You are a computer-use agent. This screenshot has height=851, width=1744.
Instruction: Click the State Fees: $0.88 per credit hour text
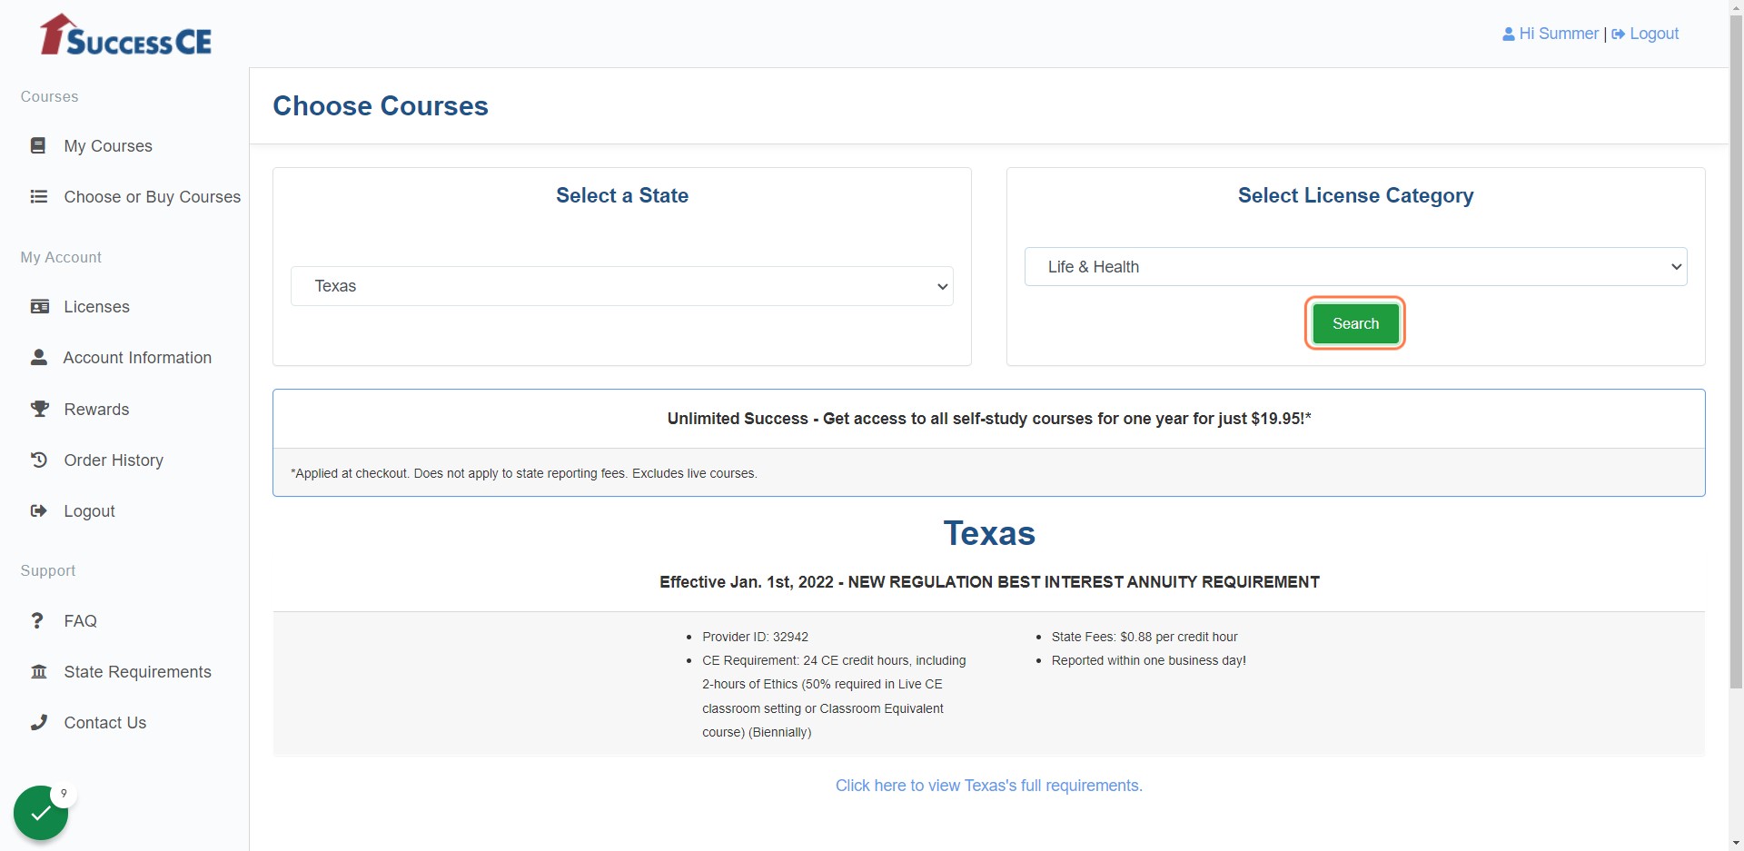pyautogui.click(x=1144, y=637)
